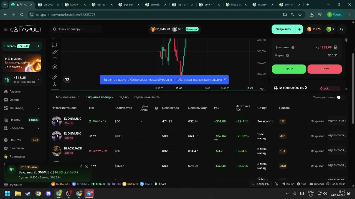
Task: Close the +117 Поинты notification
Action: [x=87, y=167]
